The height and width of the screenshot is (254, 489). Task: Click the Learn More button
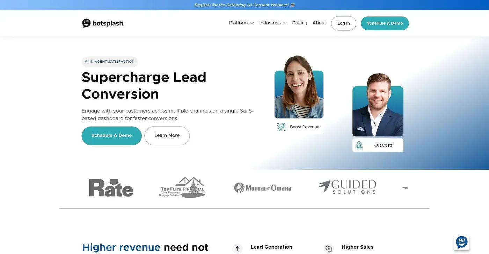pyautogui.click(x=167, y=136)
